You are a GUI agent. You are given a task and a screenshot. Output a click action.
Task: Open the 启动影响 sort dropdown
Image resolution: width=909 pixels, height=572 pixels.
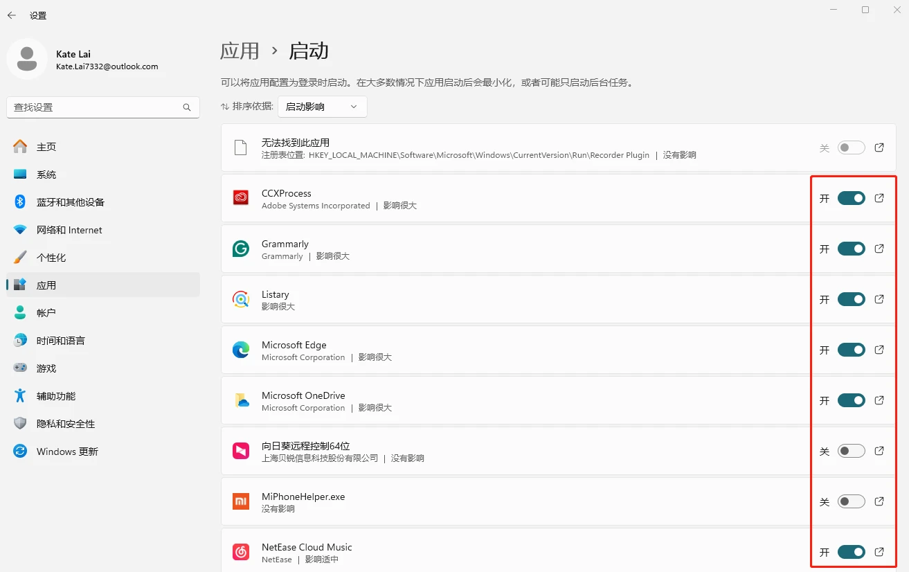click(x=322, y=107)
